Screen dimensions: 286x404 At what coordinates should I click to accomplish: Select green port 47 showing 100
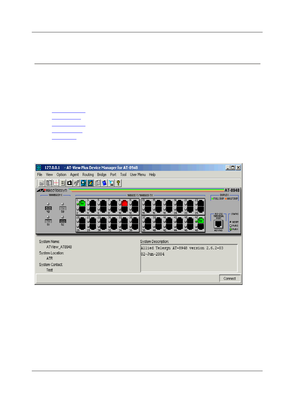[x=201, y=221]
